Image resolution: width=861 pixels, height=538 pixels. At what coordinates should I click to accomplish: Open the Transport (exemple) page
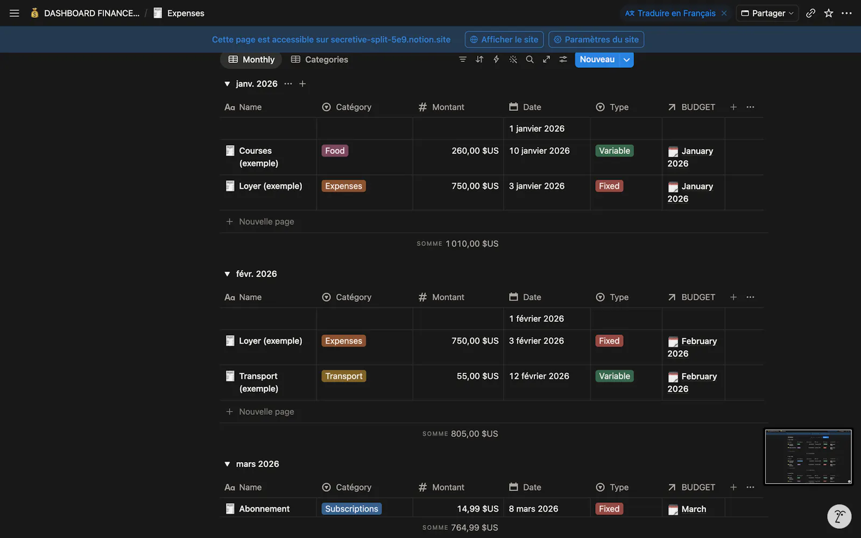tap(258, 382)
